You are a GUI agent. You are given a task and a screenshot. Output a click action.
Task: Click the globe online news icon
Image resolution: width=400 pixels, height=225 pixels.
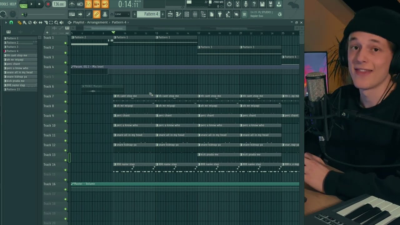pyautogui.click(x=280, y=14)
